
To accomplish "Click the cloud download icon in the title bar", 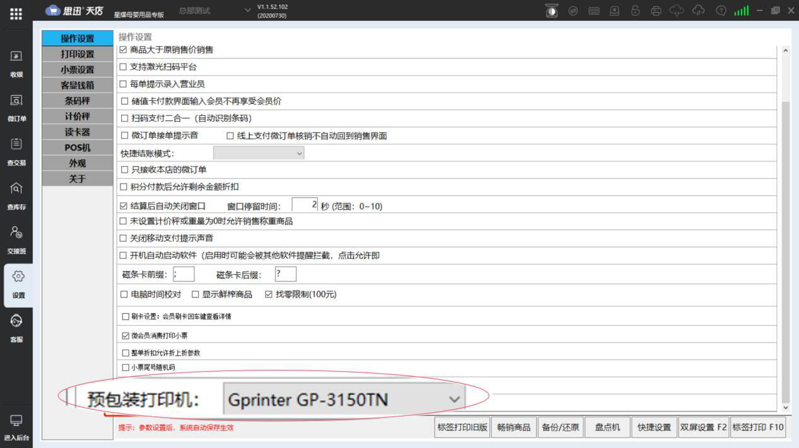I will [x=676, y=11].
